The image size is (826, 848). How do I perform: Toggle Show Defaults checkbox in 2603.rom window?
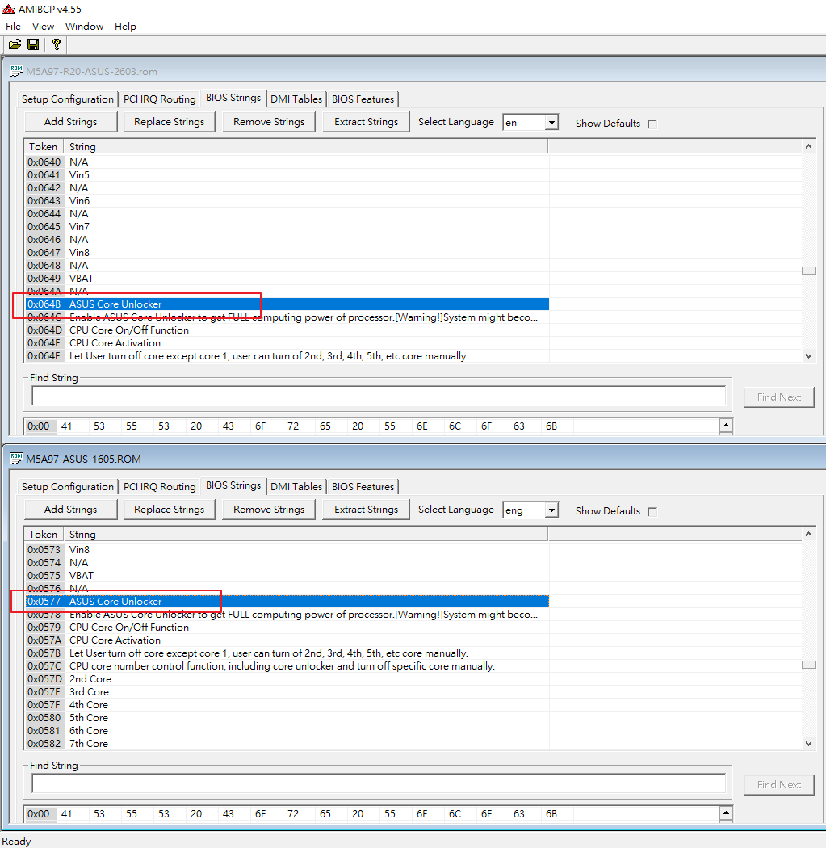(x=652, y=124)
